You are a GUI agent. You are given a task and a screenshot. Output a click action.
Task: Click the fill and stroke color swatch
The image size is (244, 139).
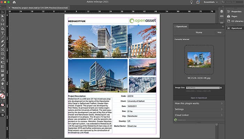point(2,96)
